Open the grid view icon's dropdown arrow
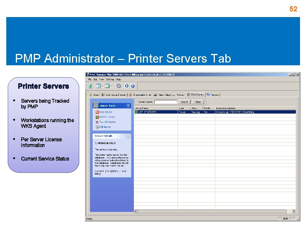Image resolution: width=306 pixels, height=230 pixels. tap(103, 86)
